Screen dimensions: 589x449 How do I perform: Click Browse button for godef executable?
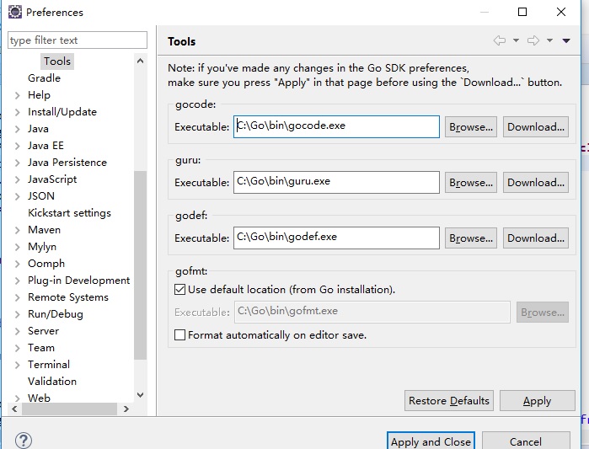click(471, 238)
